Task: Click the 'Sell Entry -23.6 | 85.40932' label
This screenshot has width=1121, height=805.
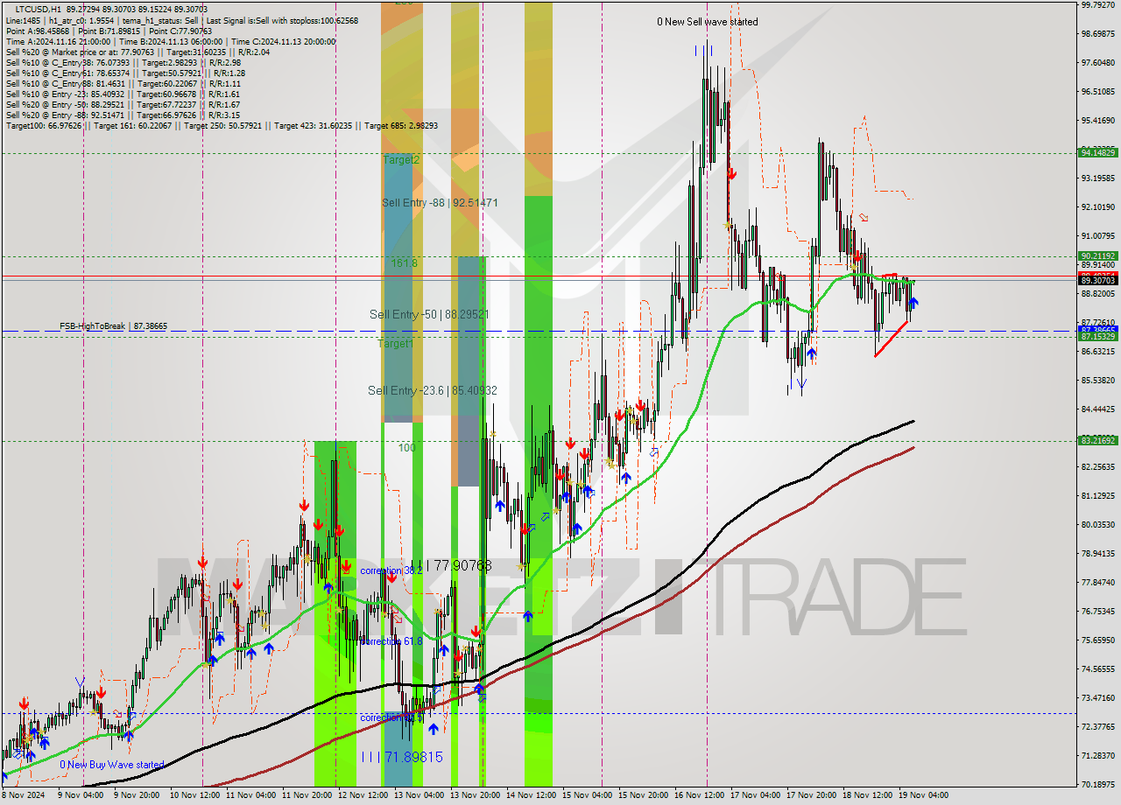Action: (433, 390)
